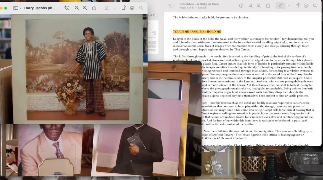Share the Beholden - A Duty of Care document
Image resolution: width=323 pixels, height=180 pixels.
tap(268, 5)
